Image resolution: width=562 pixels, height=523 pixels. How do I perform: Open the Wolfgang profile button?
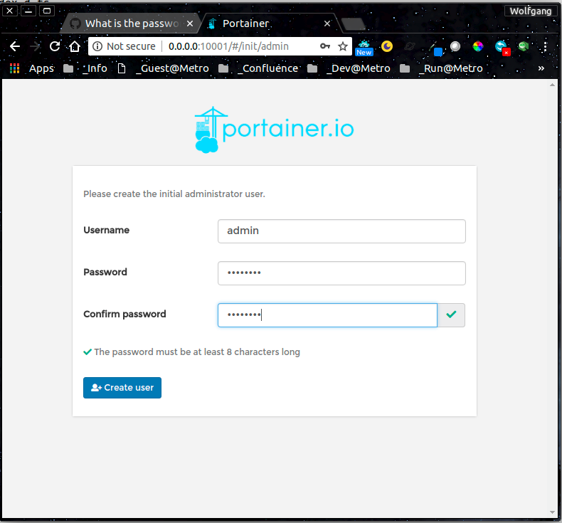click(x=531, y=11)
